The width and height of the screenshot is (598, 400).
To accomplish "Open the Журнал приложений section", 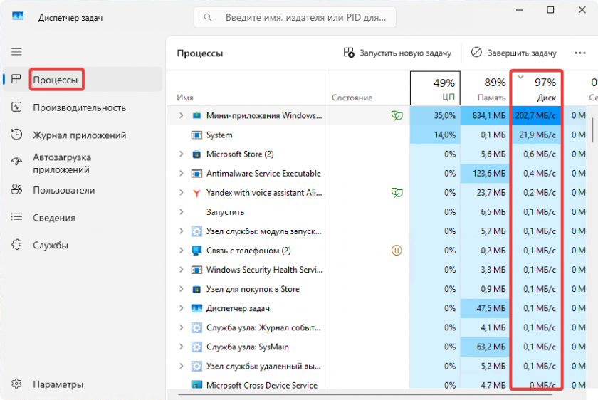I will (79, 135).
